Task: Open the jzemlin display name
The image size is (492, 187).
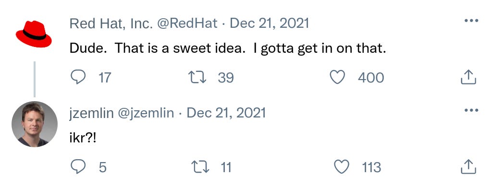Action: 92,113
